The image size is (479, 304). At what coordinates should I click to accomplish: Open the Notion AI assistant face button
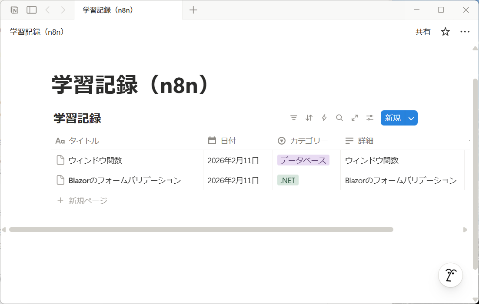pos(450,275)
